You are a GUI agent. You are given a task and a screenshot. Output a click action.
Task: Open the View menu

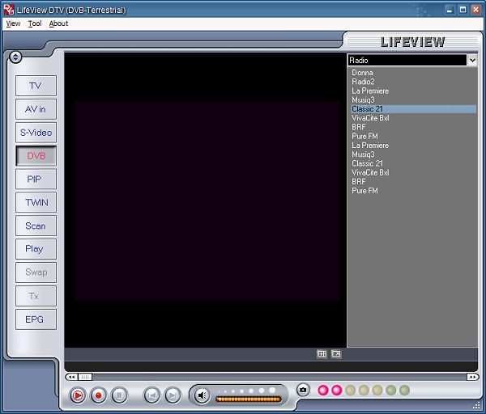(13, 23)
